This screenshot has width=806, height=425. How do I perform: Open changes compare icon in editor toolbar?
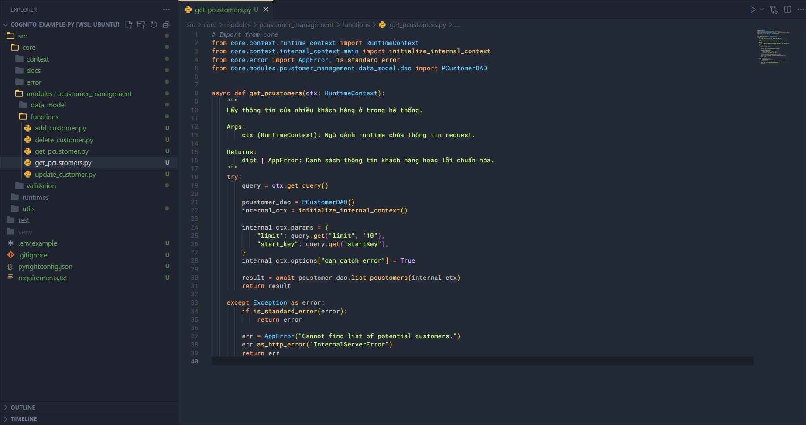tap(774, 10)
